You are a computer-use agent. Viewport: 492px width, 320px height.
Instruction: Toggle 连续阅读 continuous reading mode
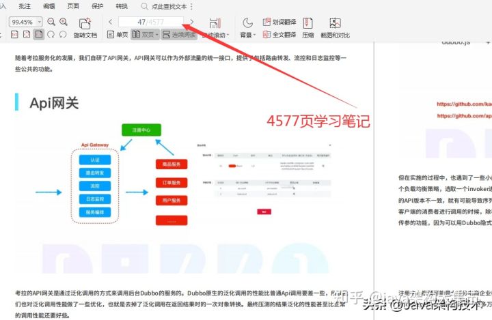coord(179,35)
